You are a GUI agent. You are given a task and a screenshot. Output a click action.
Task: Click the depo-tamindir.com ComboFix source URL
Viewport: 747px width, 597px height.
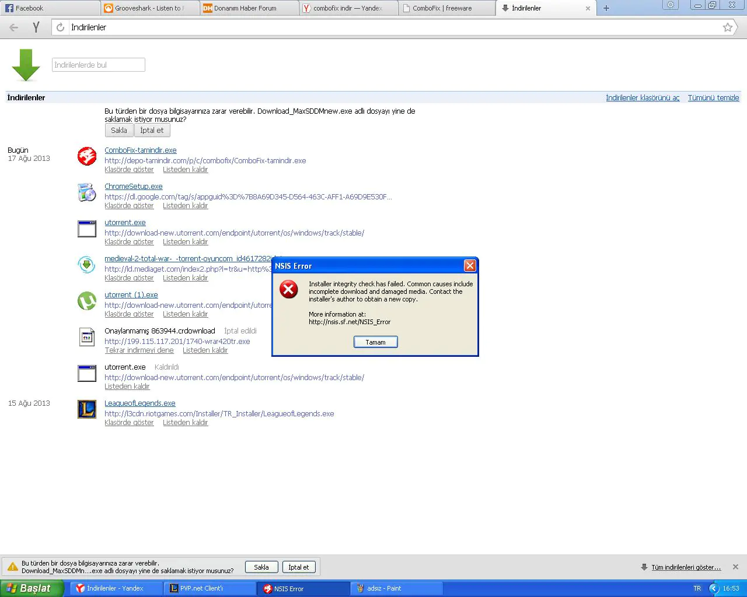click(x=205, y=161)
